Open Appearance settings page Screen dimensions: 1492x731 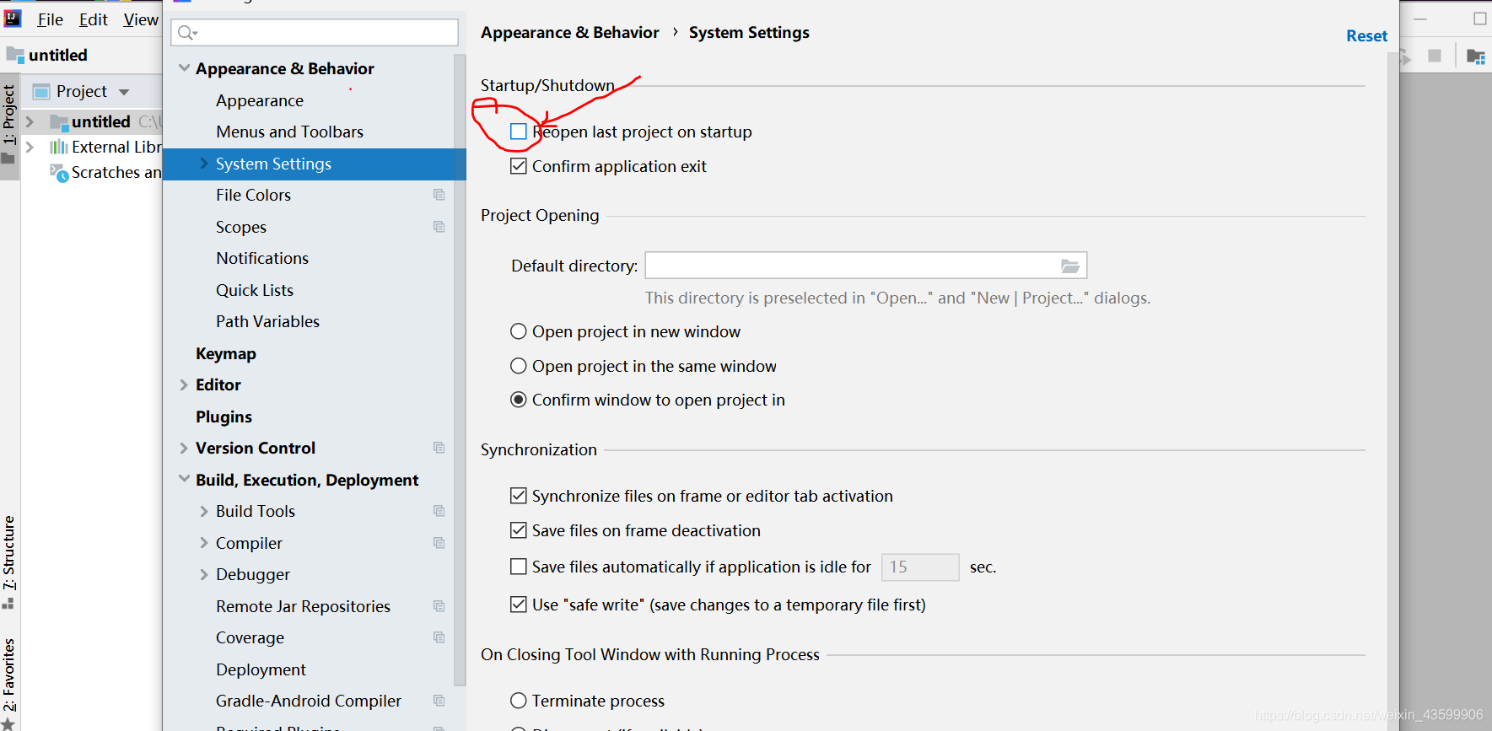point(260,100)
